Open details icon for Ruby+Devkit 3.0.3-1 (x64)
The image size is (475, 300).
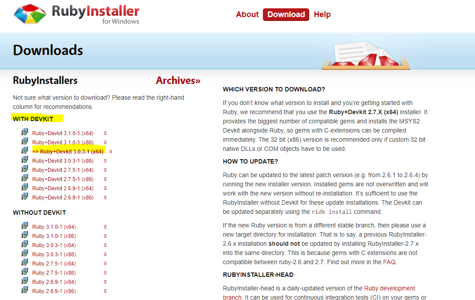coord(111,151)
